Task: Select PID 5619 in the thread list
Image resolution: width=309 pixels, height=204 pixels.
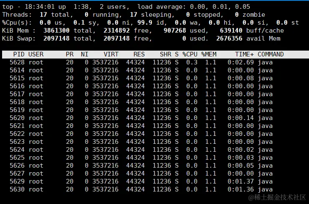Action: point(17,110)
